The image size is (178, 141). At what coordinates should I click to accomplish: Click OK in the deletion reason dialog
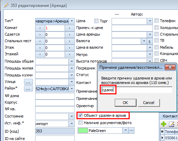pos(126,103)
